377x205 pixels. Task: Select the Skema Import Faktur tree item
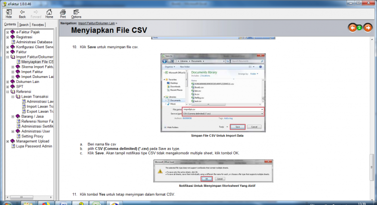(x=37, y=67)
